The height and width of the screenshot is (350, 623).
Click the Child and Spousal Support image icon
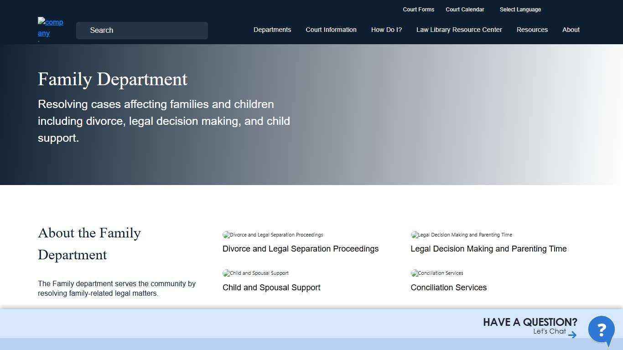226,273
